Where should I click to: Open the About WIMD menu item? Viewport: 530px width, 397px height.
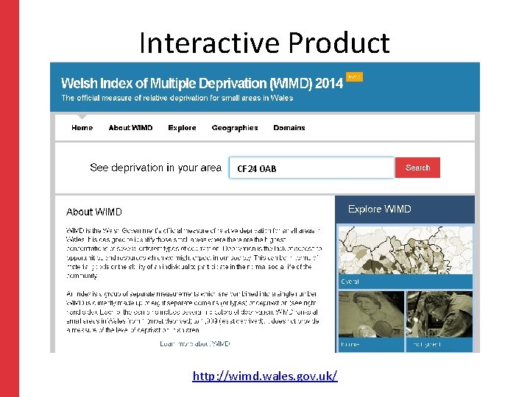pyautogui.click(x=130, y=128)
